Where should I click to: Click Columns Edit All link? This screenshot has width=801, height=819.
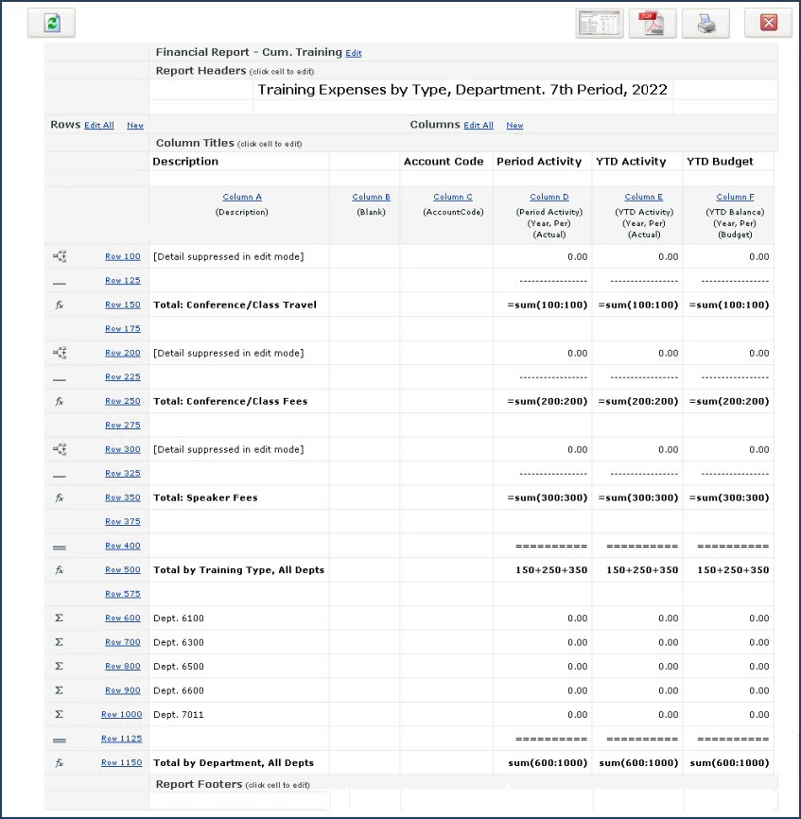tap(479, 126)
